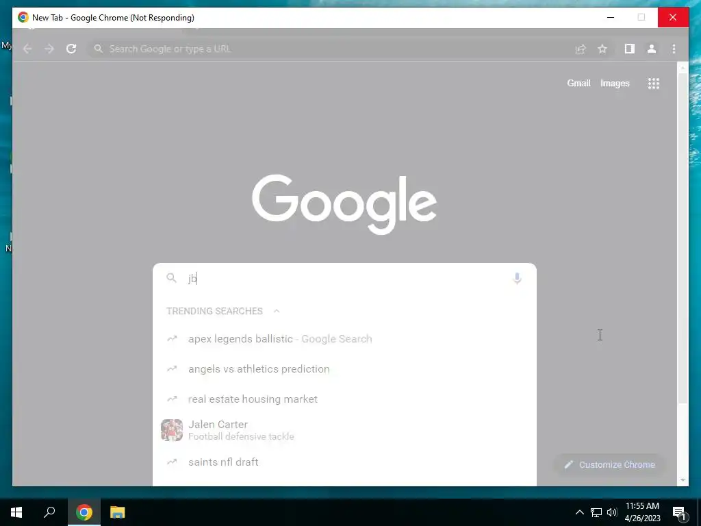This screenshot has width=701, height=526.
Task: Open the Images link
Action: pyautogui.click(x=615, y=83)
